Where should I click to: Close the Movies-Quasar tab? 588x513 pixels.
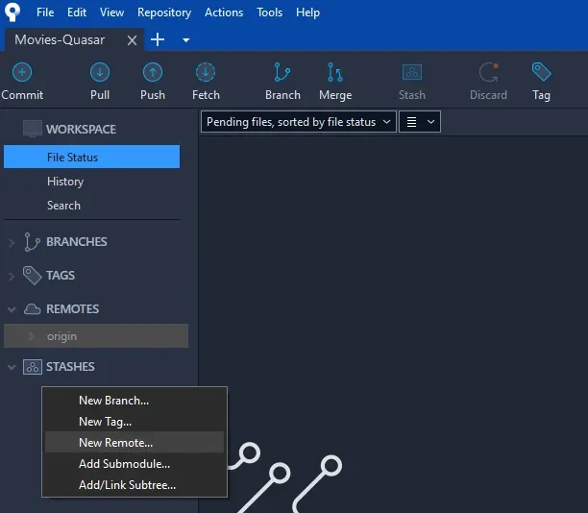pyautogui.click(x=132, y=40)
